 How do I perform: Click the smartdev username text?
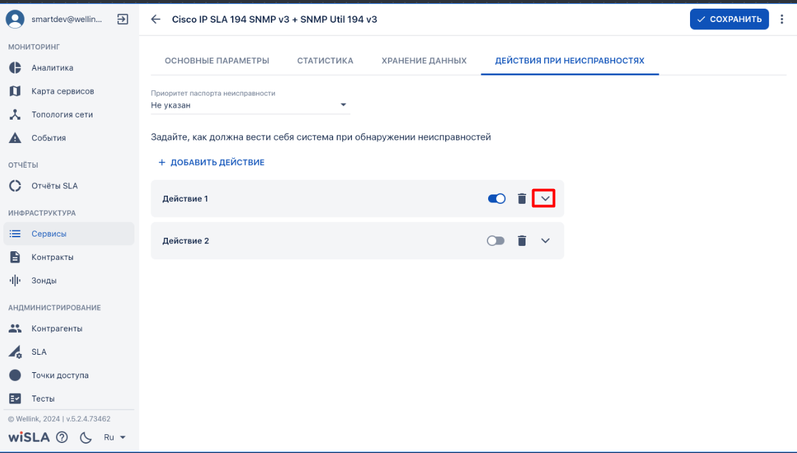(67, 19)
